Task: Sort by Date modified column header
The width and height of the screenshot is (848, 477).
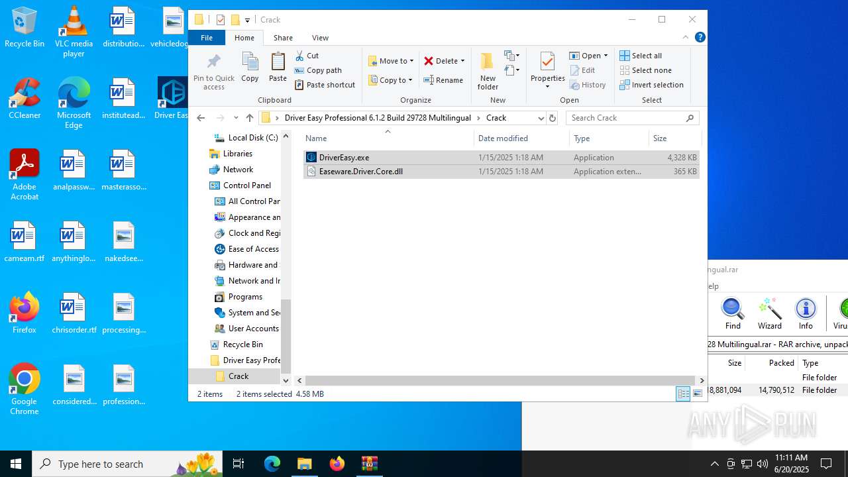Action: [x=521, y=138]
